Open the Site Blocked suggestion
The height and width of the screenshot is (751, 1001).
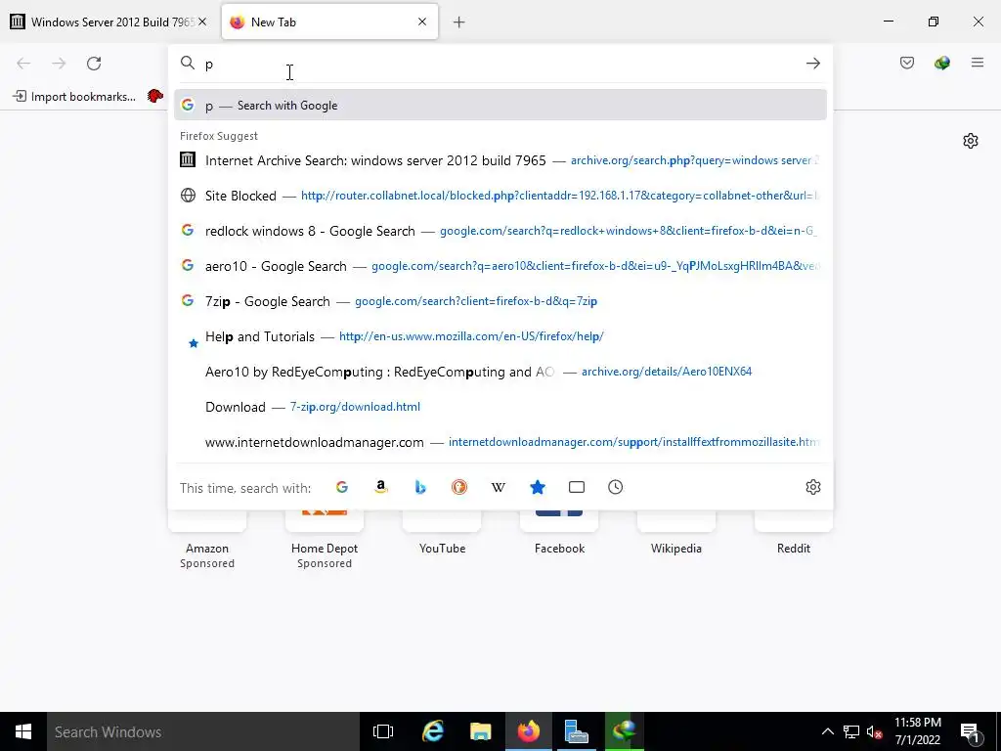tap(500, 196)
